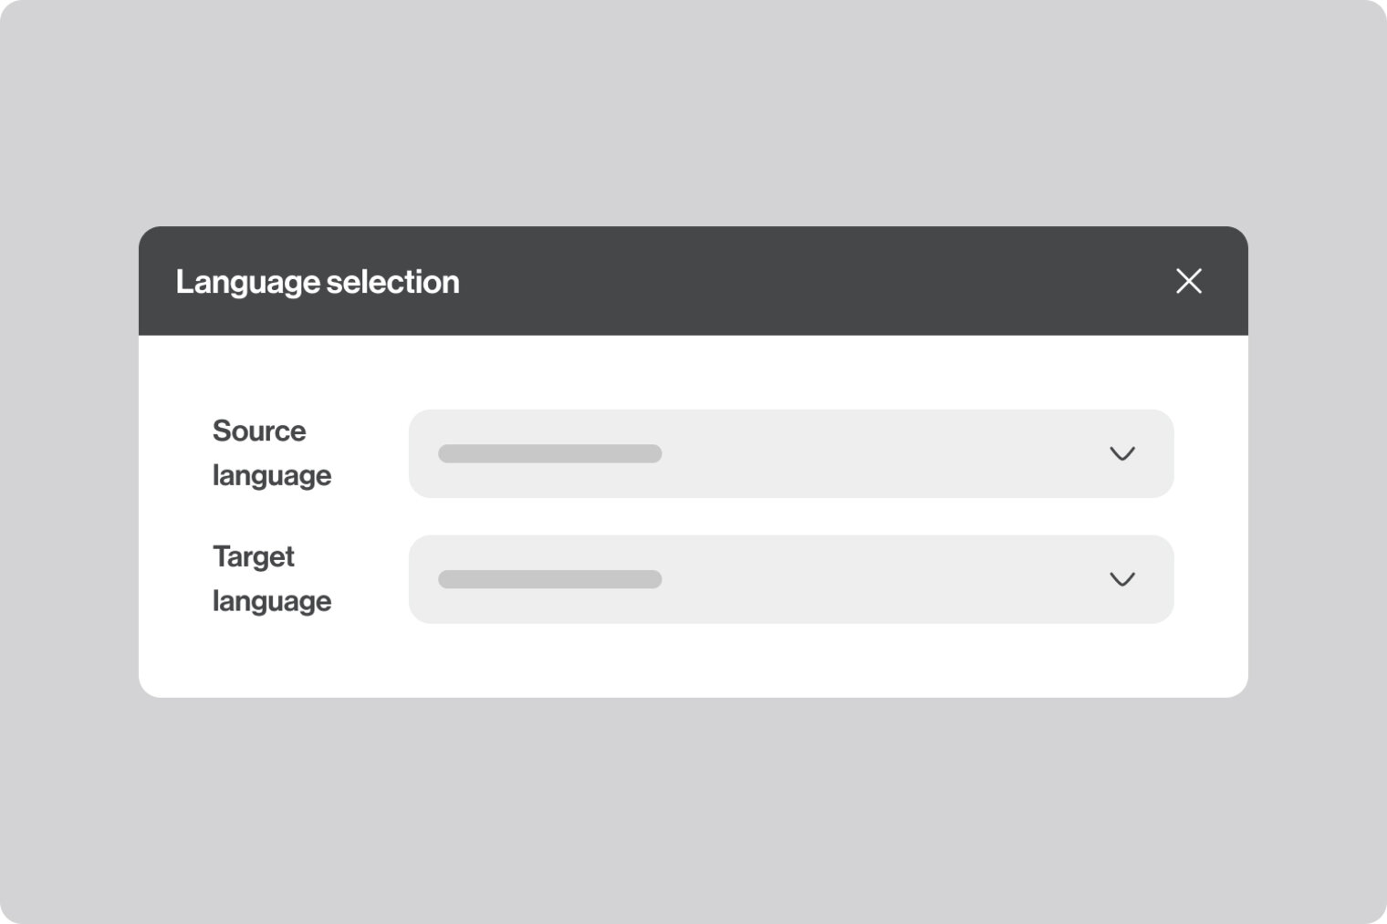1387x924 pixels.
Task: Click the Source language chevron arrow
Action: pos(1121,453)
